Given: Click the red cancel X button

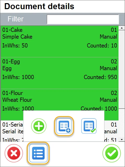Looking at the screenshot, I should click(14, 153).
